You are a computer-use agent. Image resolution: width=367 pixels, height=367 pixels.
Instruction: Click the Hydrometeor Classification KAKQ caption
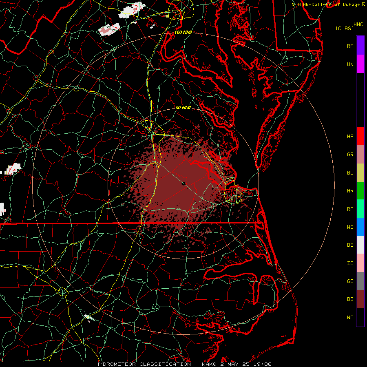point(183,364)
